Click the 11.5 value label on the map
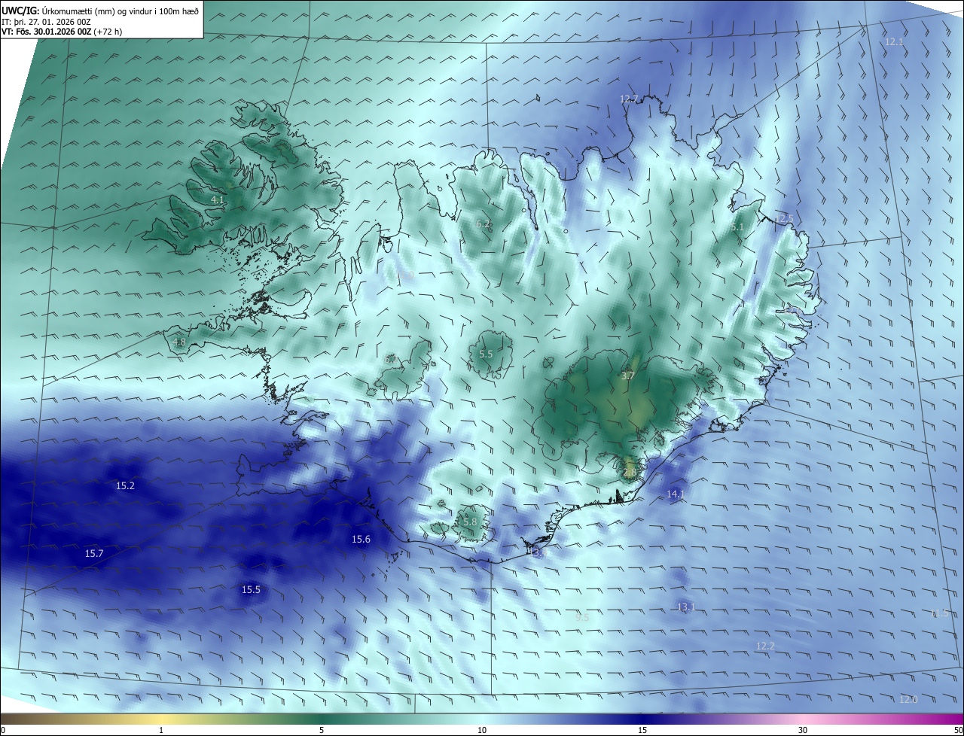This screenshot has height=736, width=964. [939, 613]
